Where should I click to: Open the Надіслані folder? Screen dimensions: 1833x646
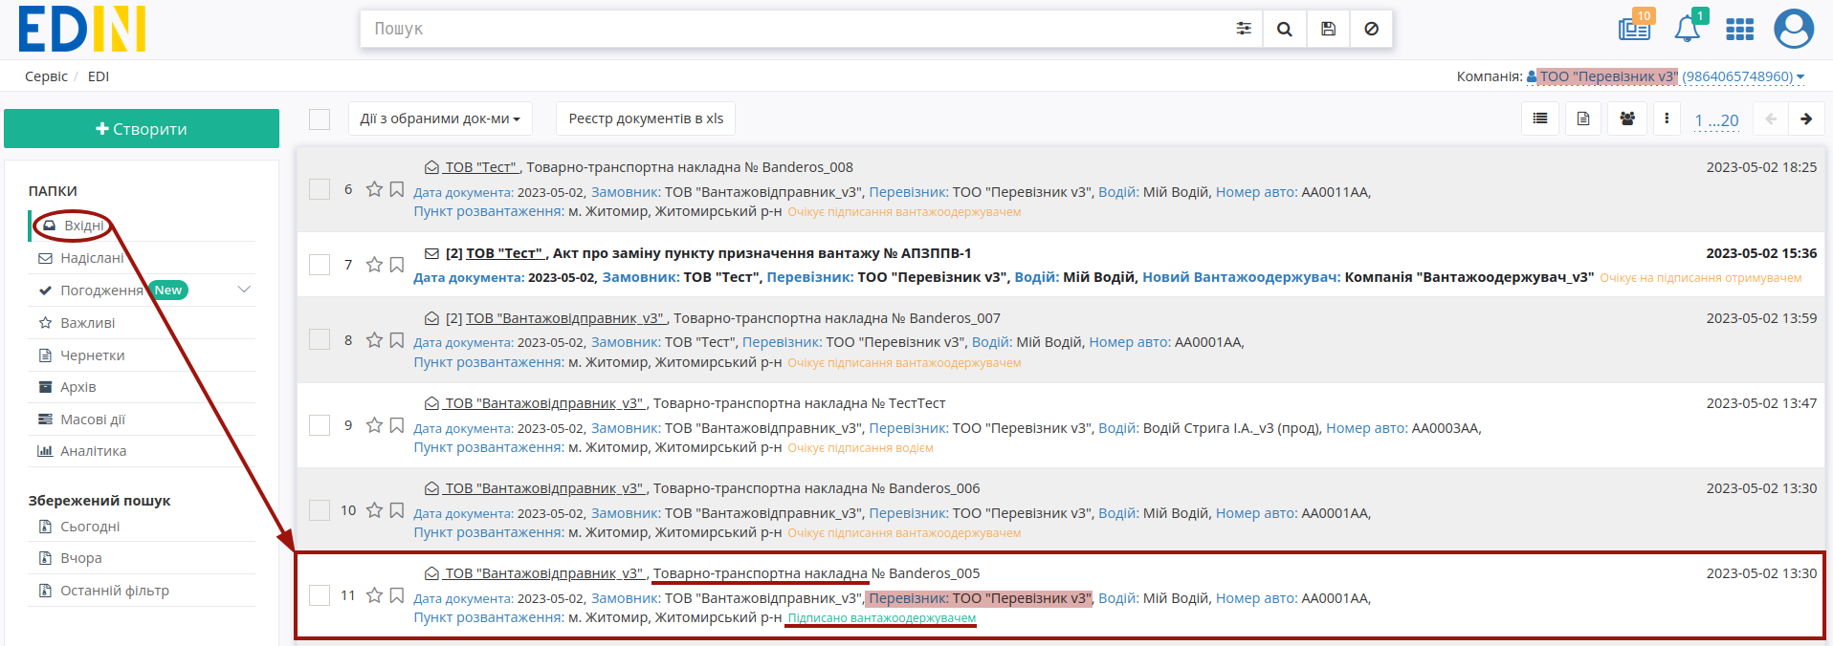[92, 258]
